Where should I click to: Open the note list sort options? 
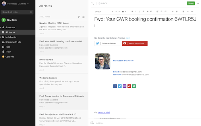pyautogui.click(x=79, y=17)
